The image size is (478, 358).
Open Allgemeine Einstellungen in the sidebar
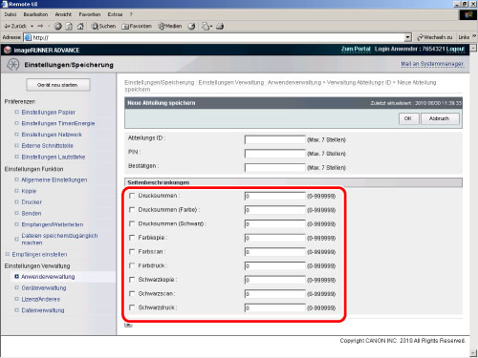point(54,179)
